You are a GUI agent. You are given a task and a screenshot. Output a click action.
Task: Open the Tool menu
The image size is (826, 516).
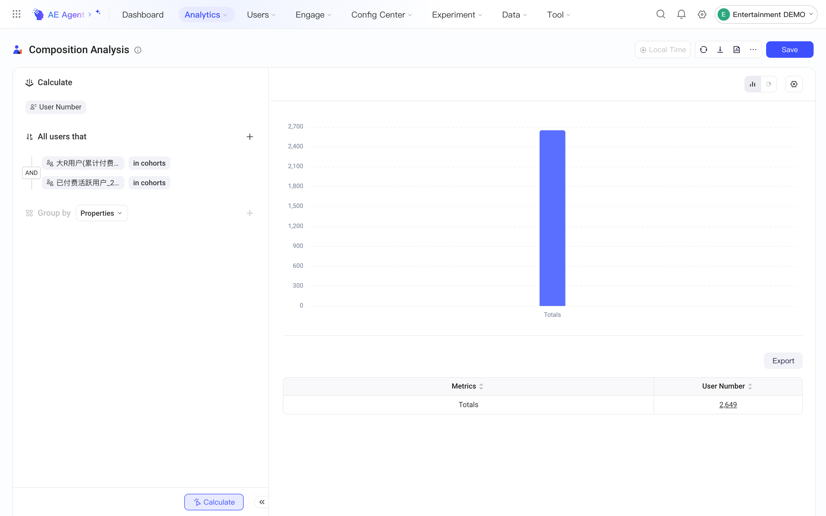pyautogui.click(x=558, y=15)
